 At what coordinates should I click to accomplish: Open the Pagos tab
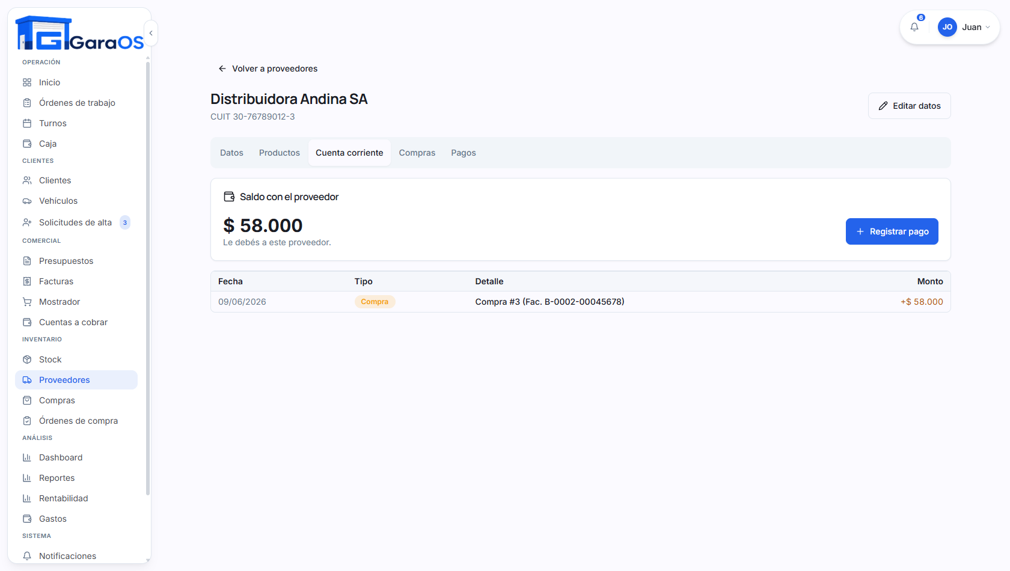click(464, 153)
